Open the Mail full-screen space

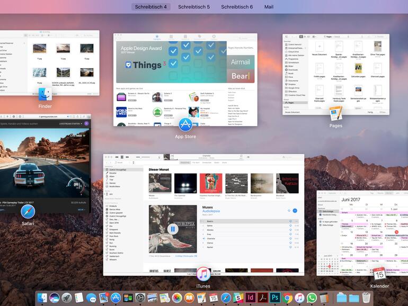[269, 7]
